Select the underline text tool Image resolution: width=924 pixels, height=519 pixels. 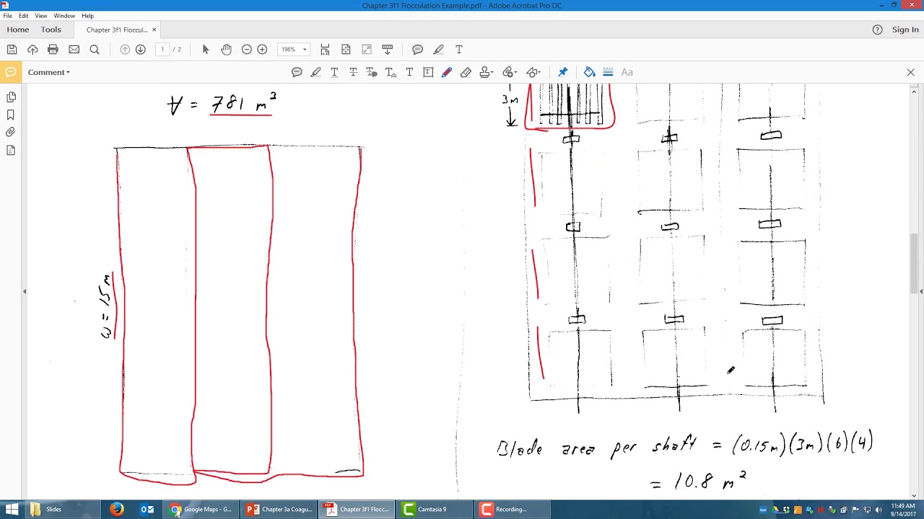[334, 72]
